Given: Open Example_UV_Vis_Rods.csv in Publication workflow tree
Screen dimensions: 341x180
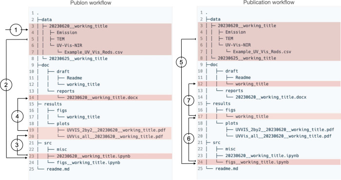Looking at the screenshot, I should pos(262,52).
